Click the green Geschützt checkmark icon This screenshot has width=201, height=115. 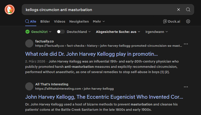click(27, 32)
